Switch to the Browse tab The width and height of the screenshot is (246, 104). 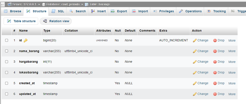[12, 11]
